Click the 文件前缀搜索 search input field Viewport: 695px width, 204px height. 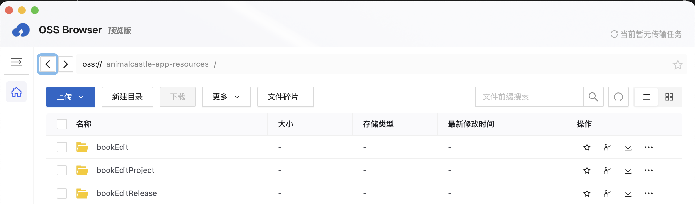pos(529,97)
